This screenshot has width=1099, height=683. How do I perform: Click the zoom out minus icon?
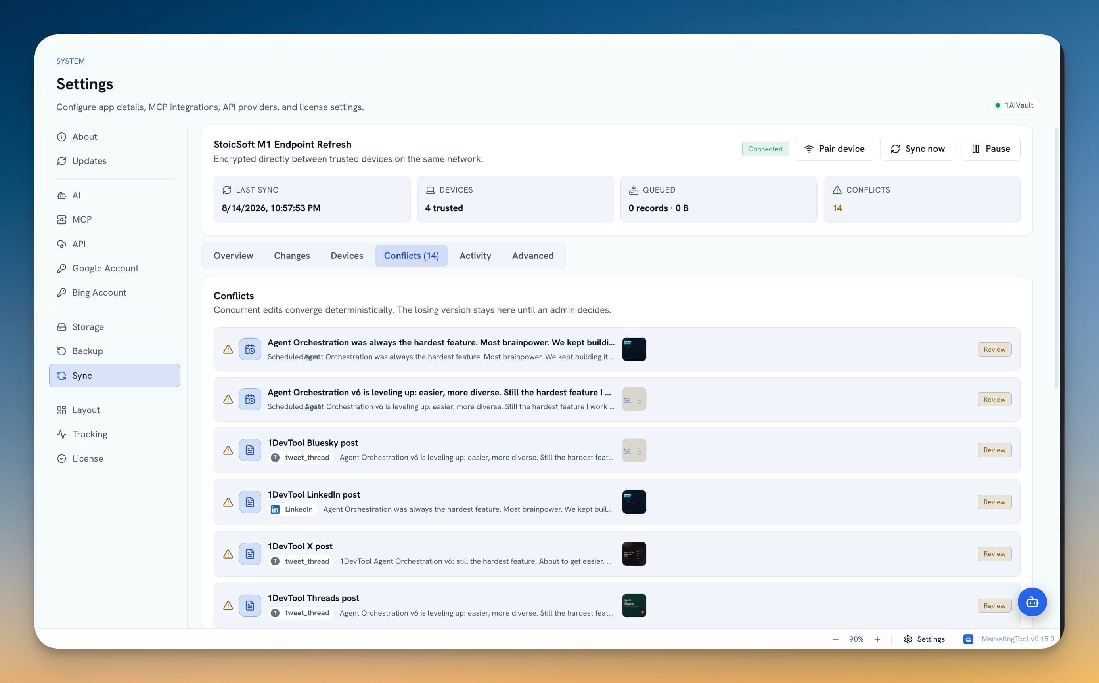[835, 639]
